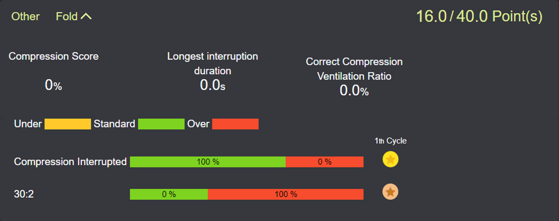The width and height of the screenshot is (559, 221).
Task: Collapse the section using the Fold chevron
Action: click(x=86, y=16)
